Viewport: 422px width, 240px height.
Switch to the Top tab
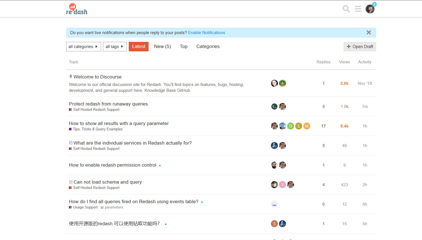[183, 47]
